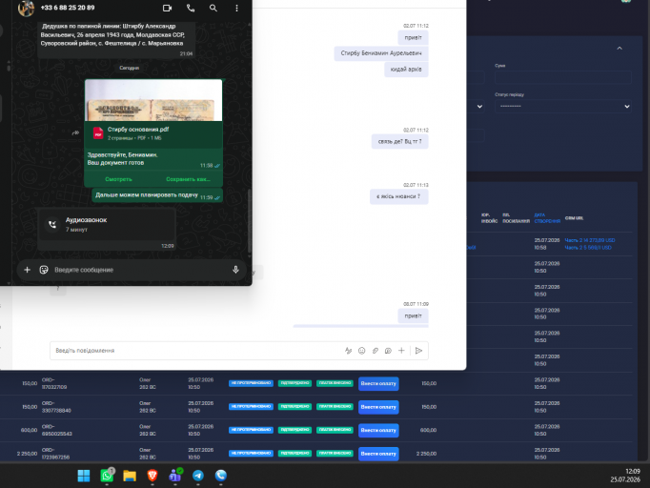The width and height of the screenshot is (650, 488).
Task: Click the message кидай архів
Action: 406,70
